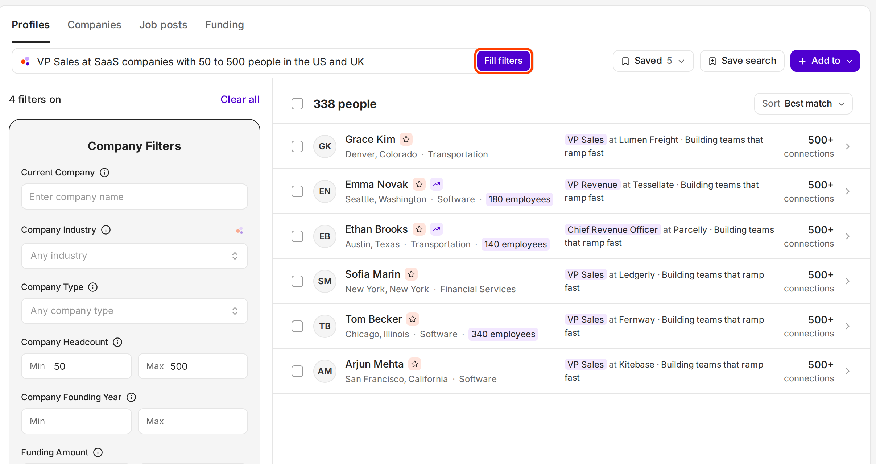Viewport: 876px width, 464px height.
Task: Check the box for Tom Becker
Action: (x=297, y=326)
